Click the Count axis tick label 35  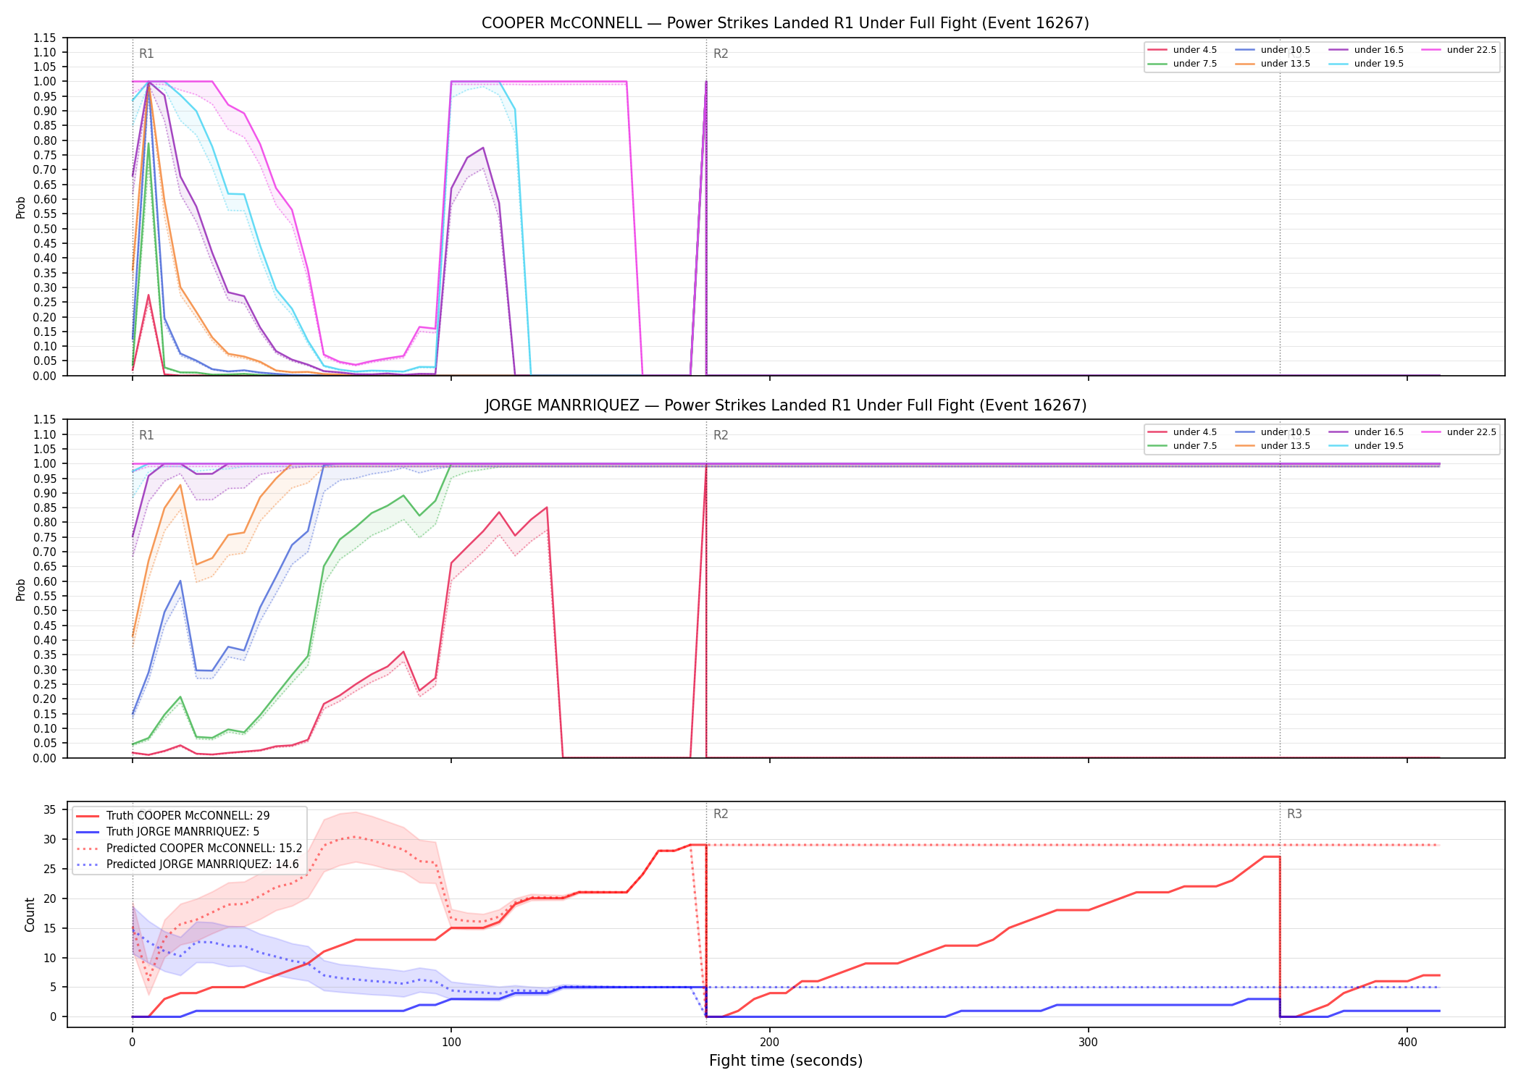point(49,810)
